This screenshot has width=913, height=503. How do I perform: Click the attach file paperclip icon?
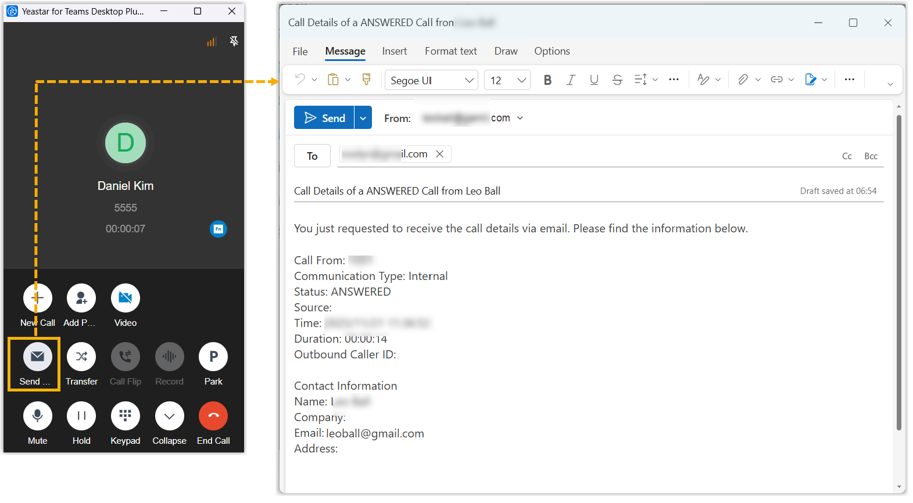click(x=743, y=80)
